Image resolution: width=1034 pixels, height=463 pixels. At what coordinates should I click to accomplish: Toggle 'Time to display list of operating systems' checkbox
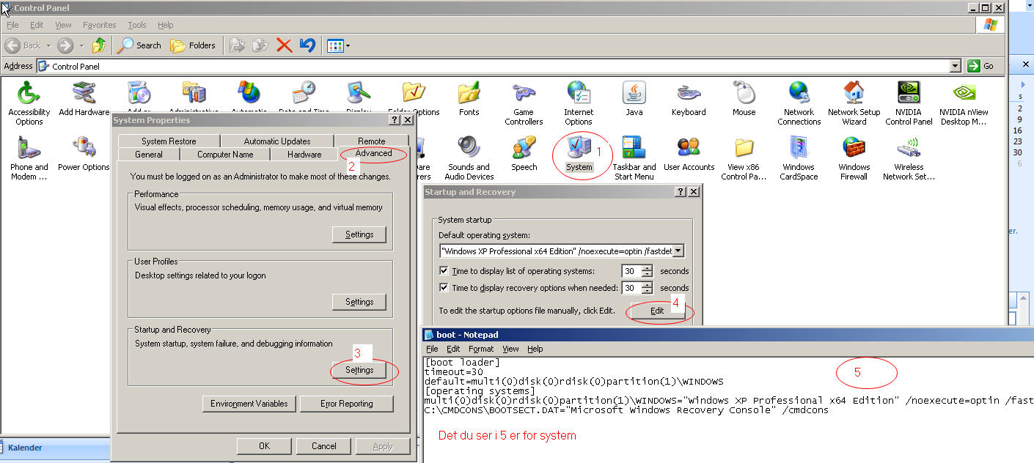444,271
